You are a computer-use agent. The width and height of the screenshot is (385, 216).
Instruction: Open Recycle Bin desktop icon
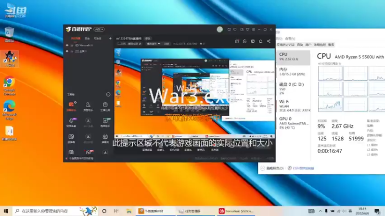(9, 35)
